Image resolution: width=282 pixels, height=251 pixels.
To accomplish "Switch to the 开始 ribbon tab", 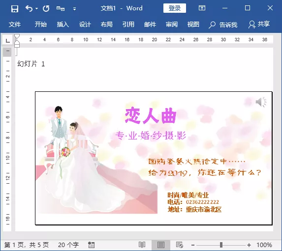I will click(41, 24).
